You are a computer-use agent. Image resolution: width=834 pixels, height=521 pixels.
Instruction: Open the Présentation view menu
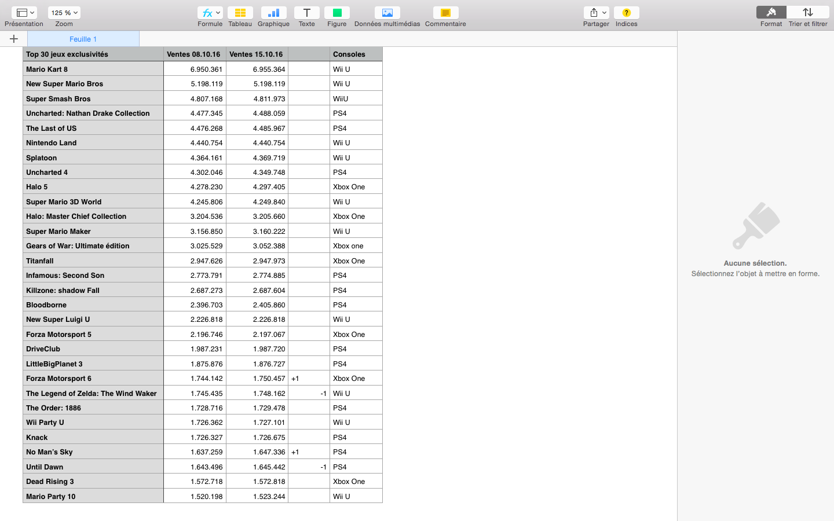[x=24, y=13]
